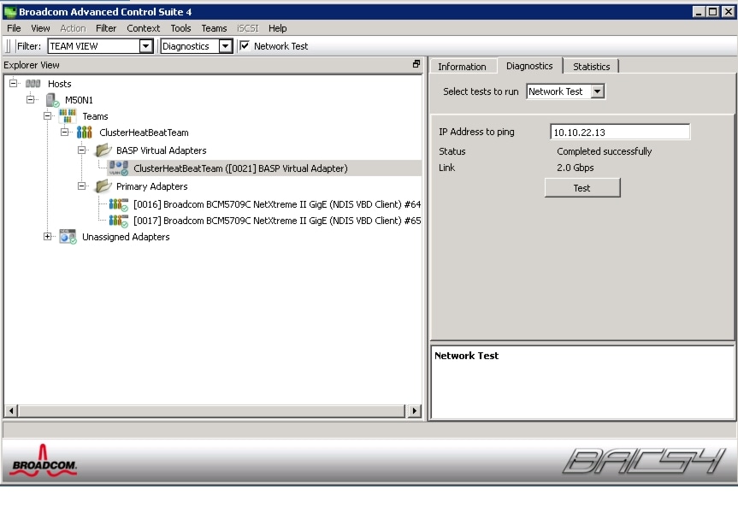Click the ClusterHeatBeatTeam team icon
The height and width of the screenshot is (513, 738).
85,133
